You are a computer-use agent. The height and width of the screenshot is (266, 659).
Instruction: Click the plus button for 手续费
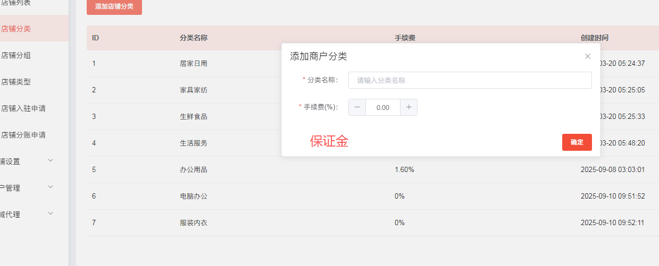tap(408, 107)
